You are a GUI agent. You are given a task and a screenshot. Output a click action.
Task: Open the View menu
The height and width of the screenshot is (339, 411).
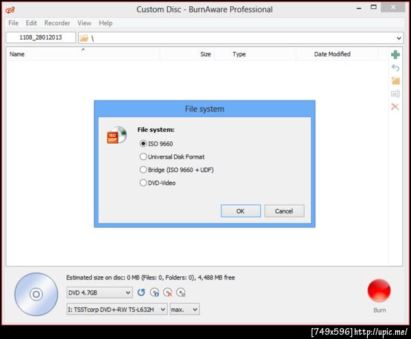point(84,23)
